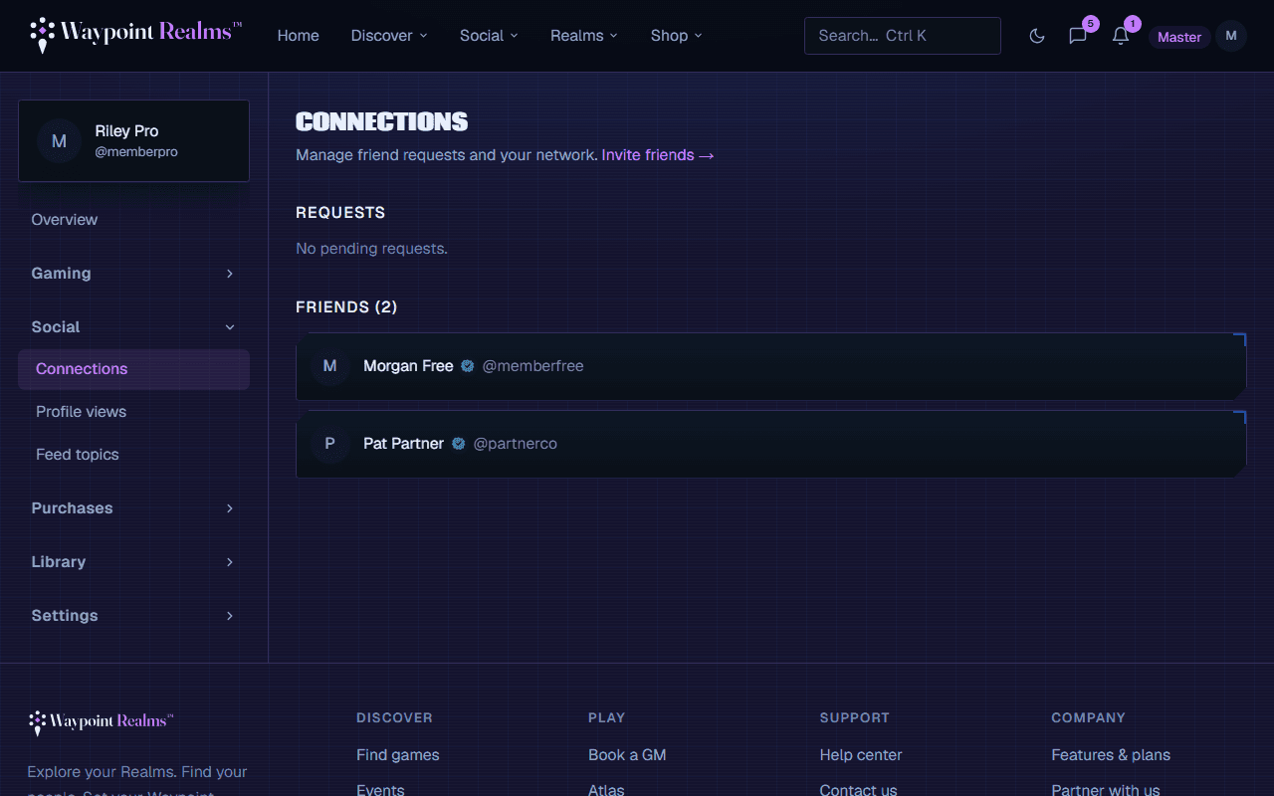Open Find games footer link
Viewport: 1274px width, 796px height.
tap(398, 755)
